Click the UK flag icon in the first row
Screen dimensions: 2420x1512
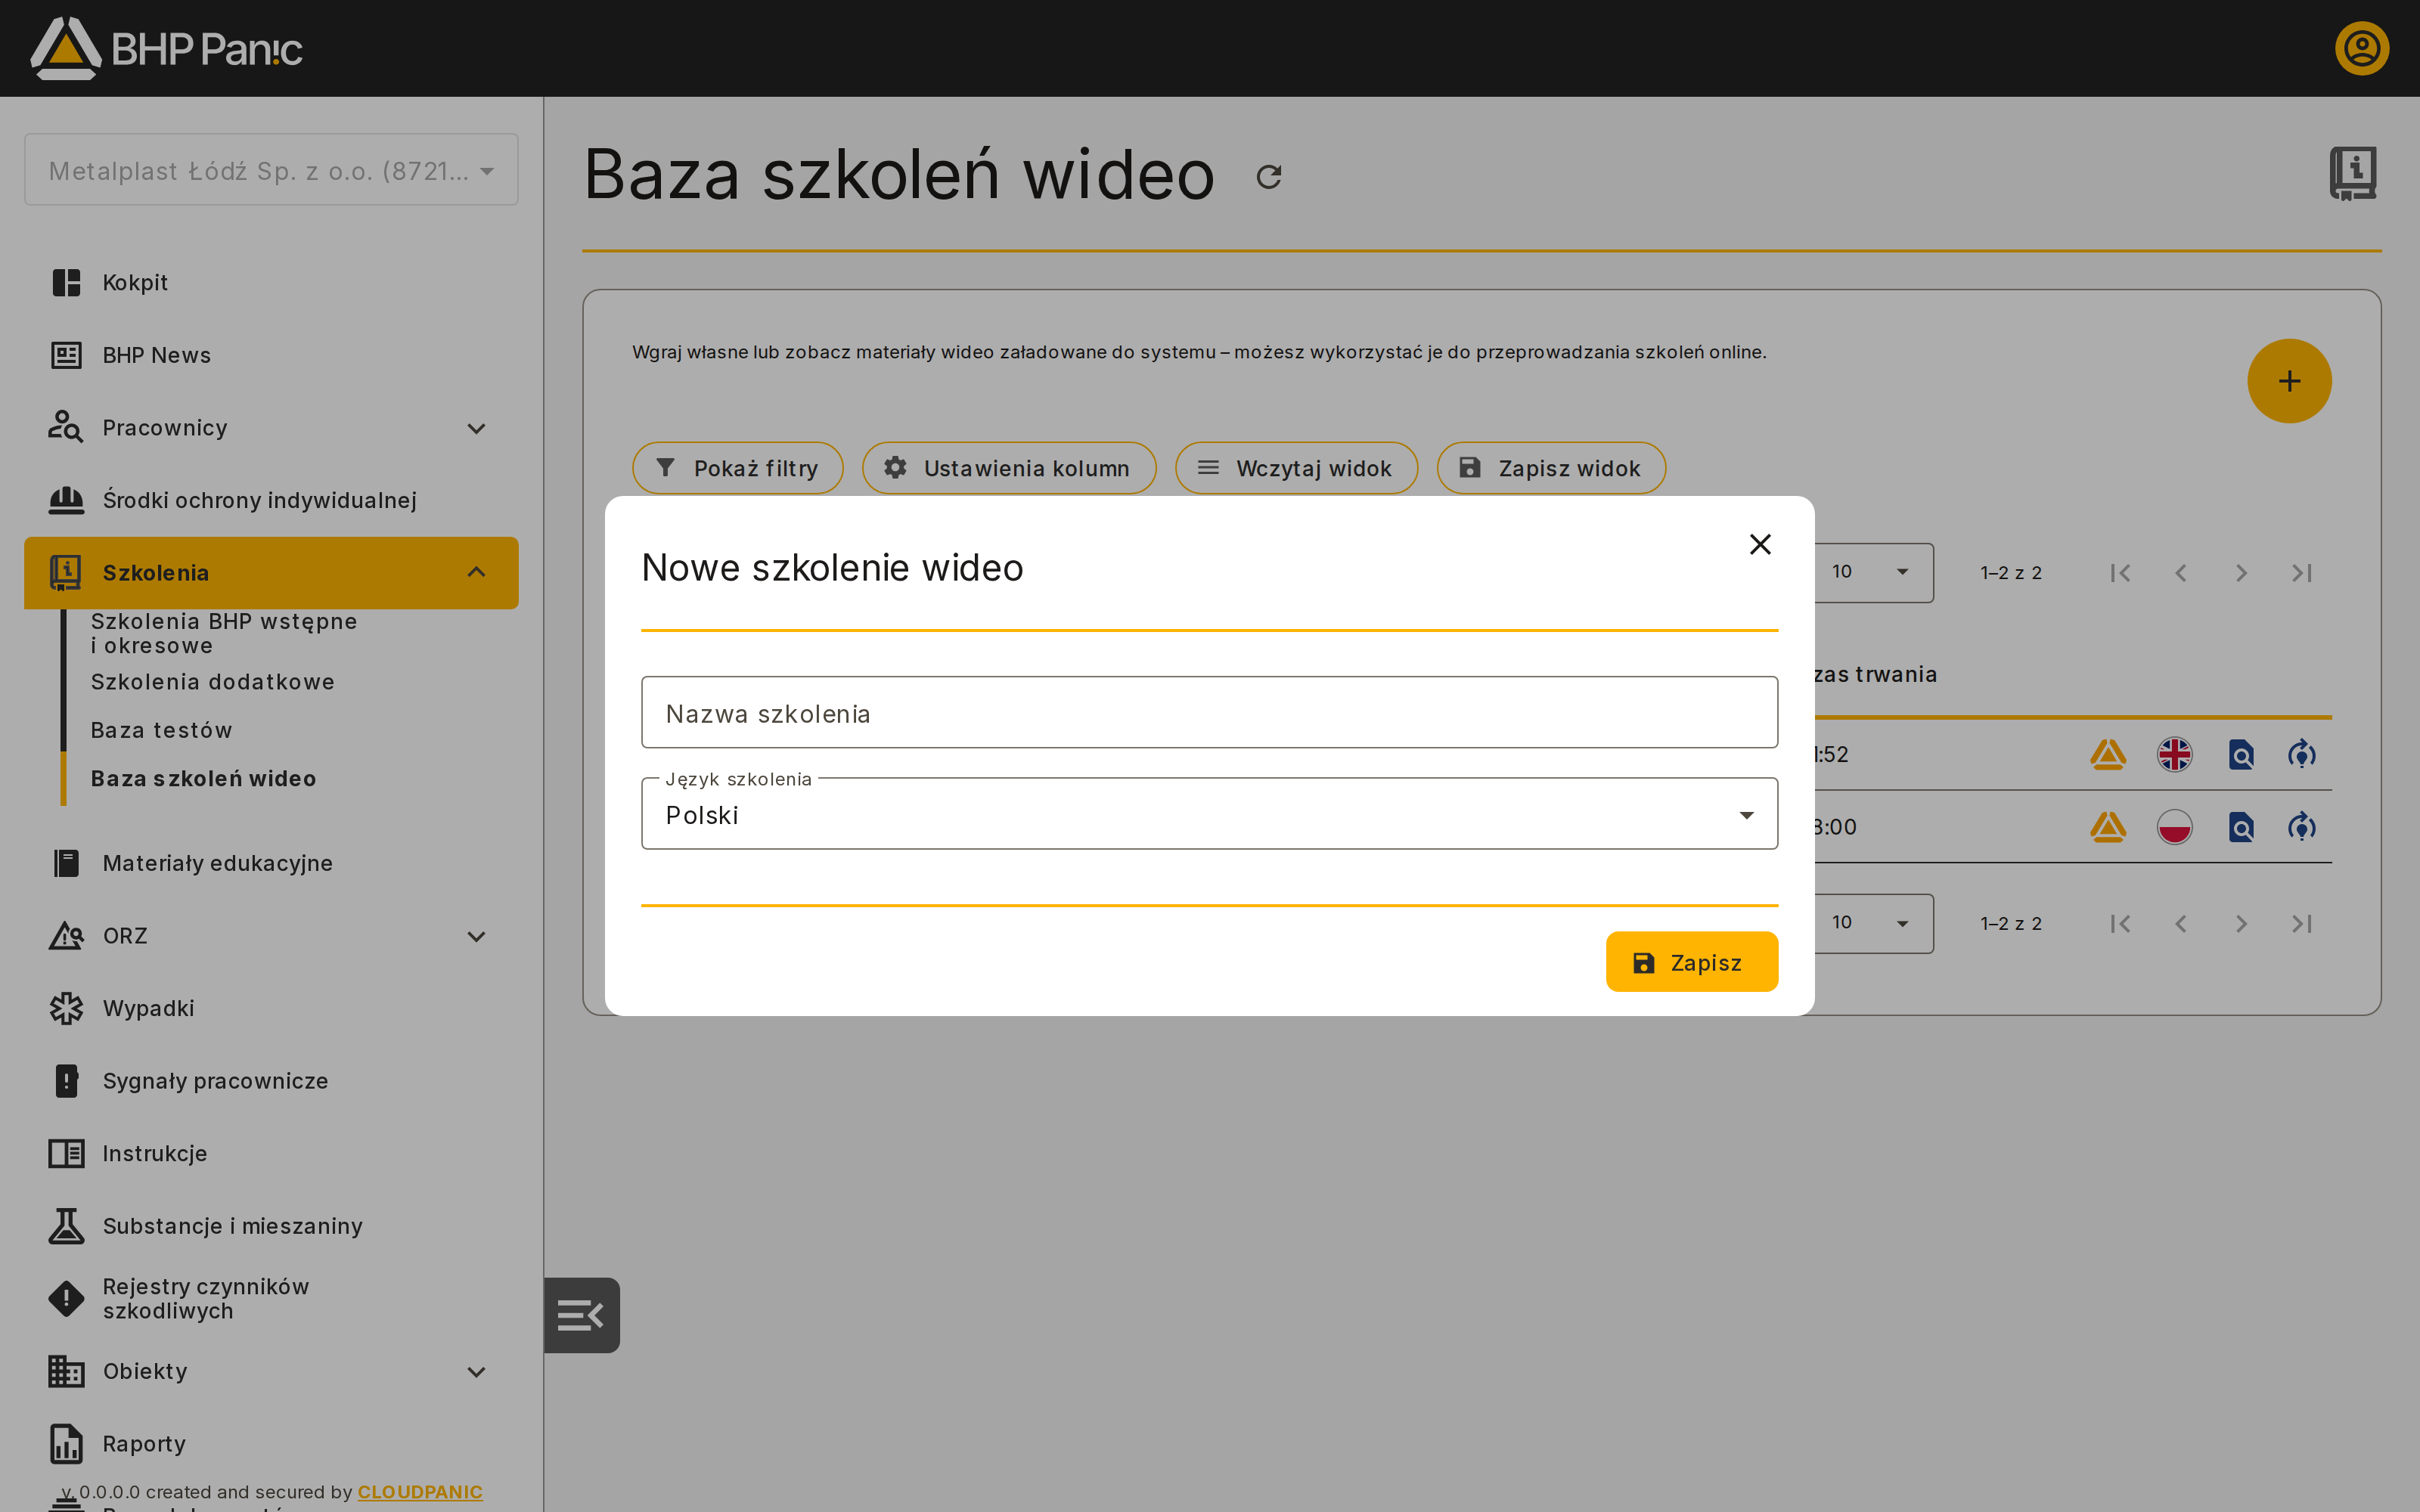2175,754
